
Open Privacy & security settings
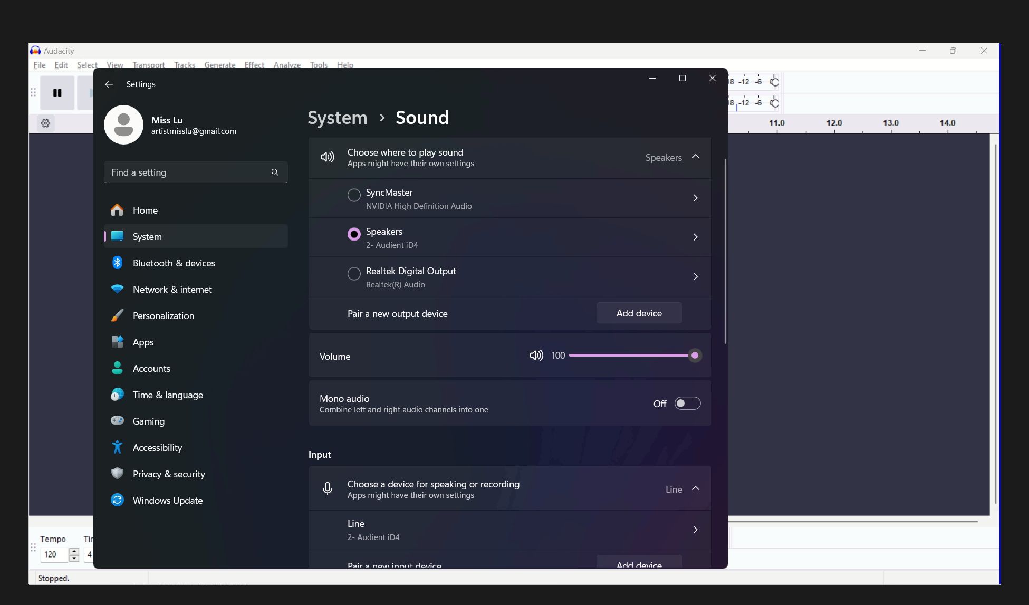click(196, 474)
